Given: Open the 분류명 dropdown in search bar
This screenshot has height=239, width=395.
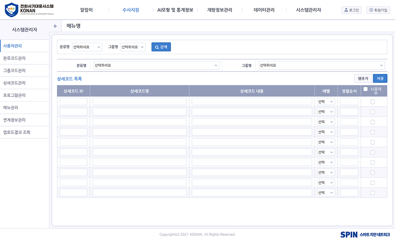Looking at the screenshot, I should click(x=87, y=47).
